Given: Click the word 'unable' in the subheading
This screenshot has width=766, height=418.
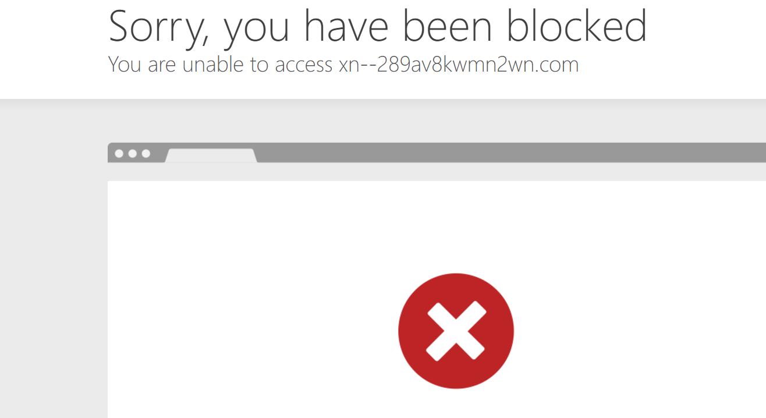Looking at the screenshot, I should click(214, 64).
